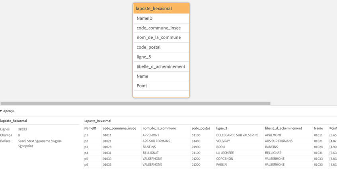Click laposte_hexasmal title above preview table
Screen dimensions: 337x169
click(x=98, y=121)
